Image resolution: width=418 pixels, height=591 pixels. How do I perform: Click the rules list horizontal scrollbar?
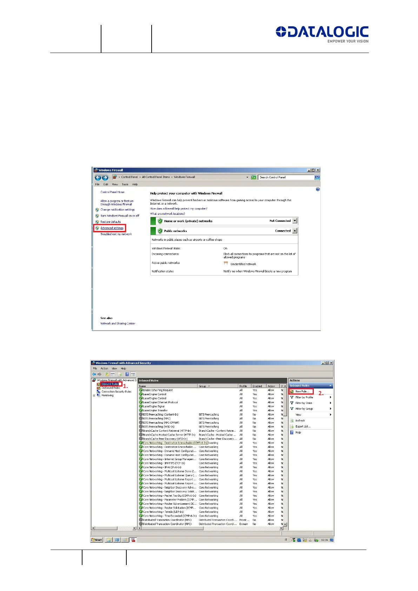211,528
